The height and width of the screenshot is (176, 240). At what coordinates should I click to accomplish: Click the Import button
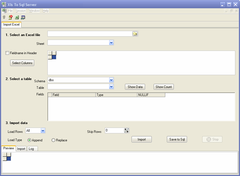142,139
